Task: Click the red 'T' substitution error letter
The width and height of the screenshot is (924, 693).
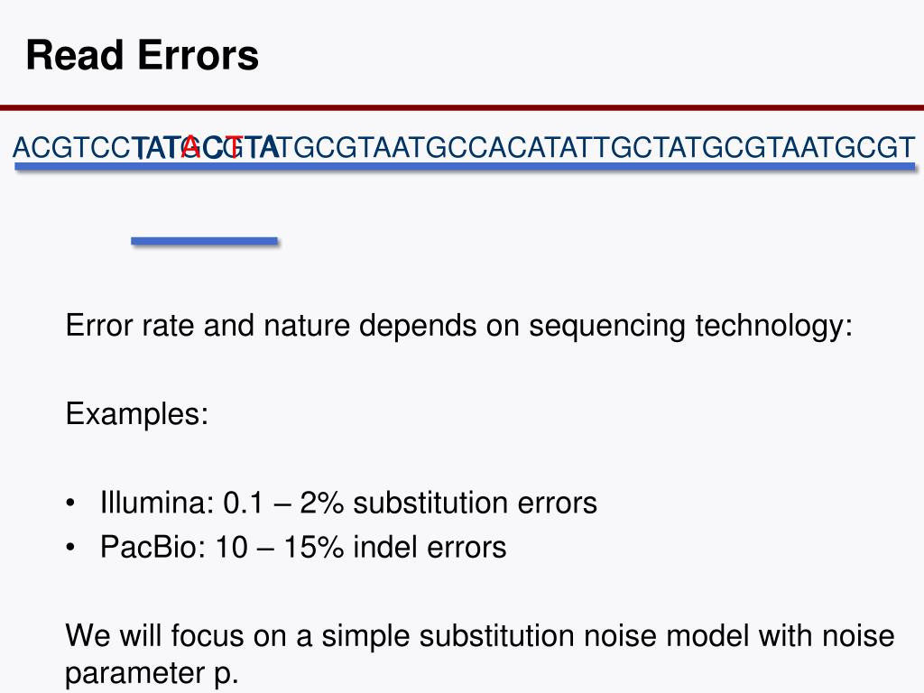Action: (235, 147)
